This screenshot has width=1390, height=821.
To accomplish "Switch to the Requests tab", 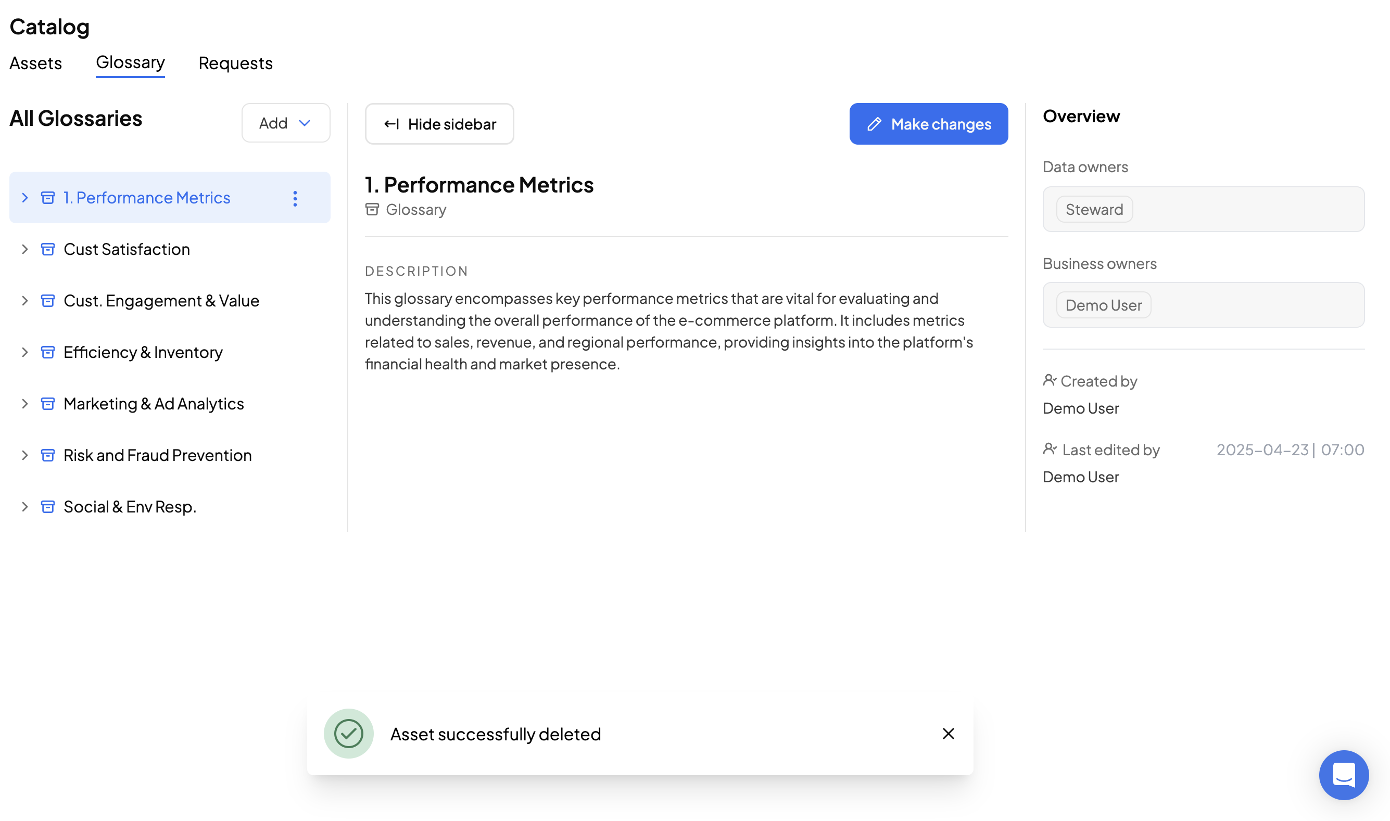I will tap(235, 63).
